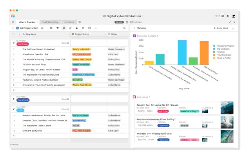Open notifications bell icon
247x157 pixels.
click(228, 16)
